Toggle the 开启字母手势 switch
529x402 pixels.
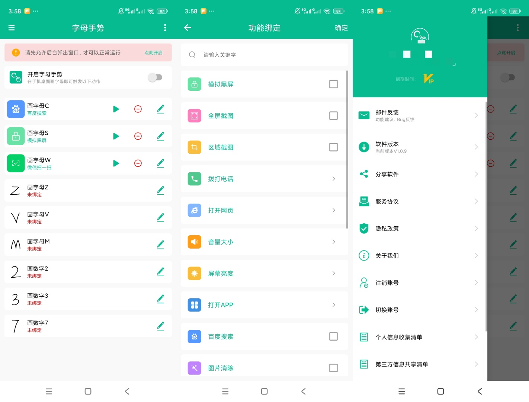[x=155, y=77]
